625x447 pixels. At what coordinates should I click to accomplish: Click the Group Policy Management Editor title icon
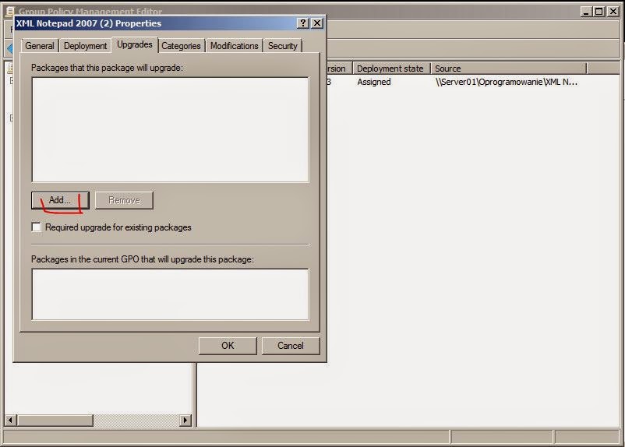[10, 11]
